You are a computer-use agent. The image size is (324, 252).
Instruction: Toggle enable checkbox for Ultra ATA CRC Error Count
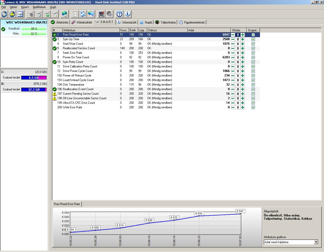click(253, 103)
